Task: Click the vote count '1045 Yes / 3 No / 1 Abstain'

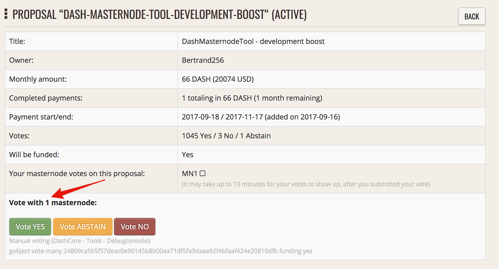Action: [226, 136]
